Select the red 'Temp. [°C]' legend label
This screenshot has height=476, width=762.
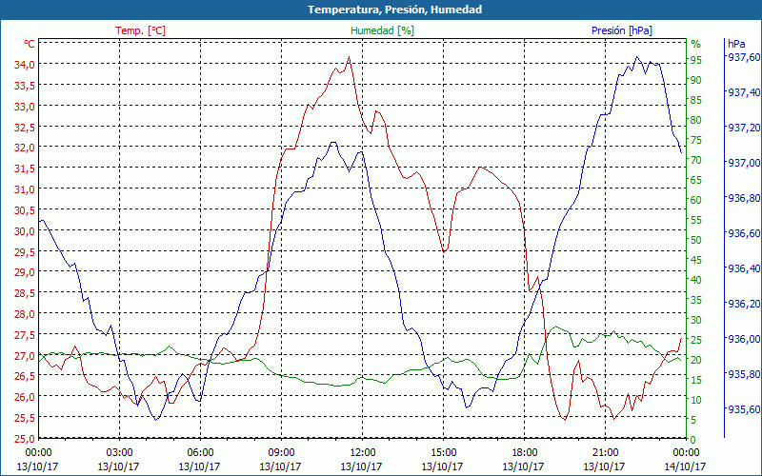click(140, 30)
